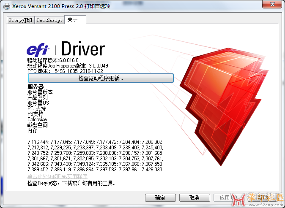This screenshot has height=208, width=285.
Task: Click the 服务器 heading
Action: (36, 86)
